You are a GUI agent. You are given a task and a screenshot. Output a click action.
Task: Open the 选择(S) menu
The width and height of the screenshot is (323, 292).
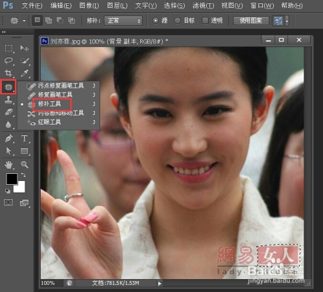[x=174, y=5]
